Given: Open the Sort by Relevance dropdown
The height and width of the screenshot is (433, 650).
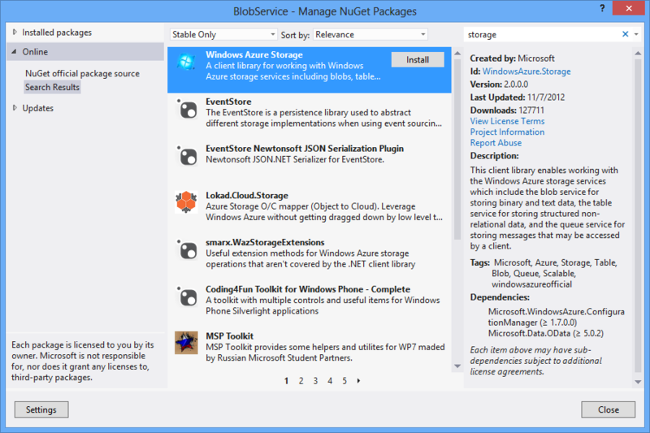Looking at the screenshot, I should (x=370, y=35).
